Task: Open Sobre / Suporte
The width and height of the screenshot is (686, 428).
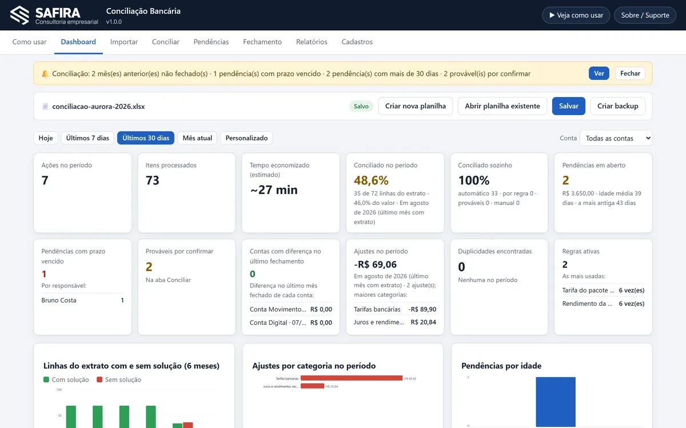Action: [x=645, y=15]
